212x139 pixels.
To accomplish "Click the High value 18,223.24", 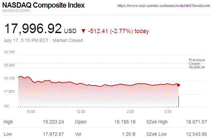I will click(x=53, y=122).
